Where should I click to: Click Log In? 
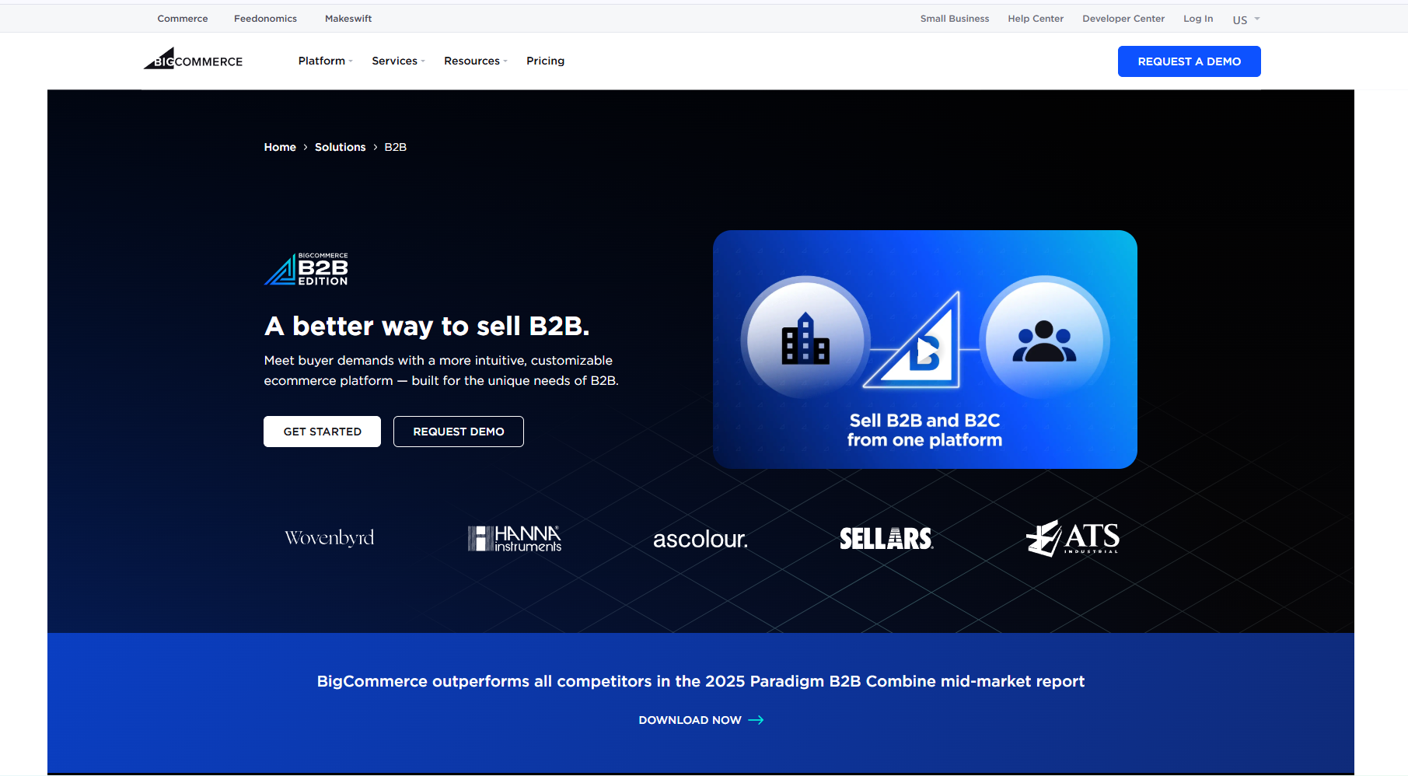point(1198,19)
